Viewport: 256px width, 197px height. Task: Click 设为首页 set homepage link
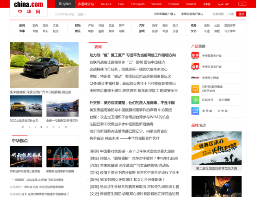point(218,14)
